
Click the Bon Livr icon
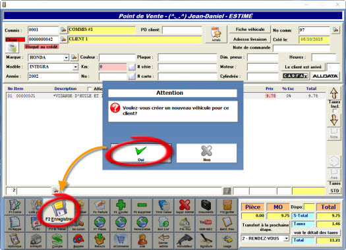click(163, 224)
